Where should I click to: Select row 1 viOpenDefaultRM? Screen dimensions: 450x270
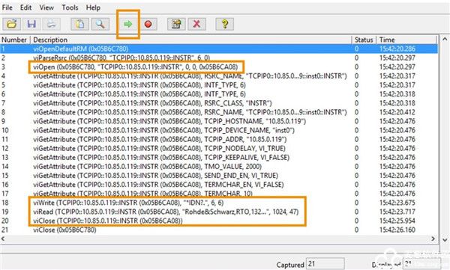[x=219, y=49]
